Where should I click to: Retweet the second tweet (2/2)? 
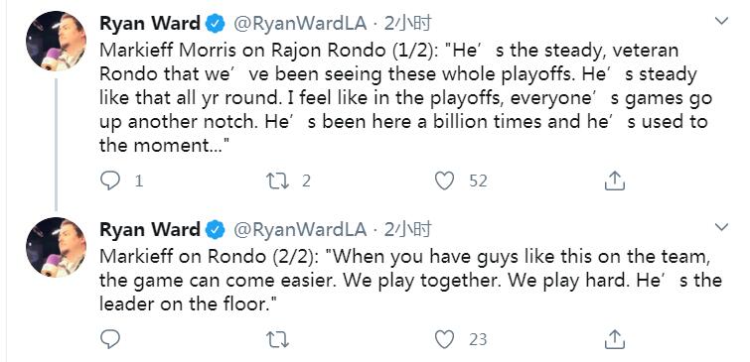coord(277,339)
